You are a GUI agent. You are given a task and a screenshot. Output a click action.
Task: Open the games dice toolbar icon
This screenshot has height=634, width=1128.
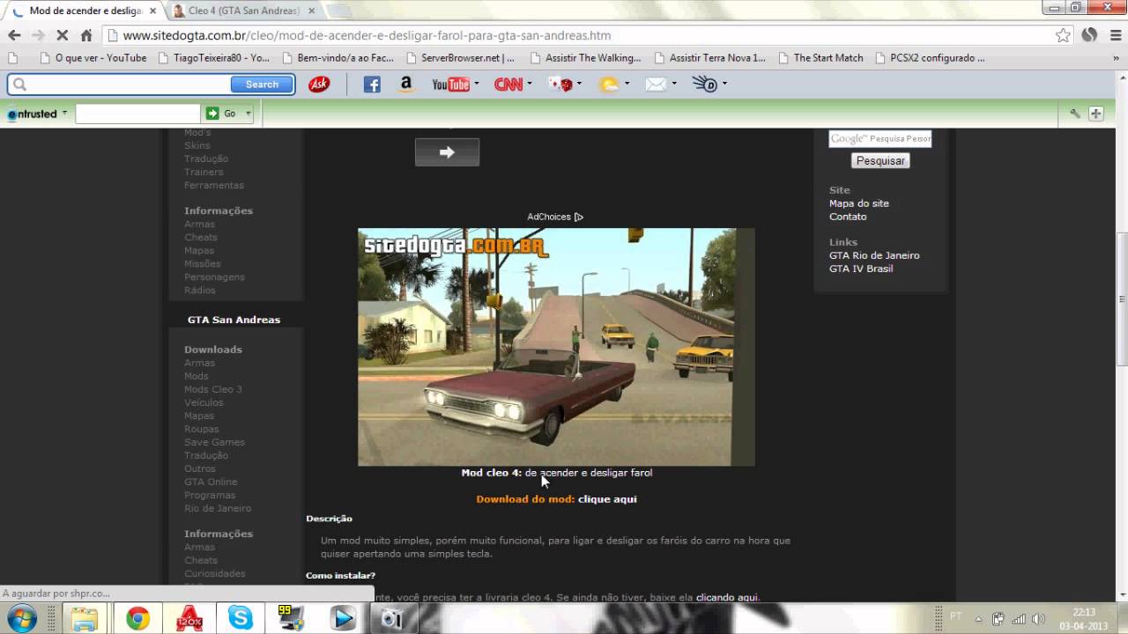pos(560,85)
